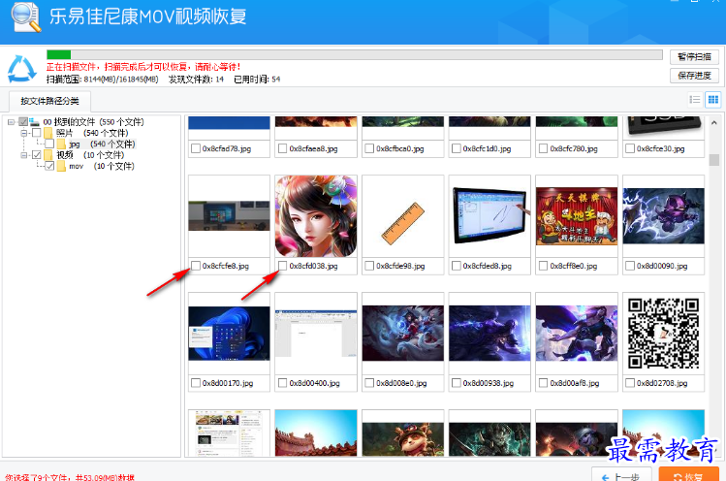
Task: Uncheck the mov folder checkbox
Action: [x=49, y=166]
